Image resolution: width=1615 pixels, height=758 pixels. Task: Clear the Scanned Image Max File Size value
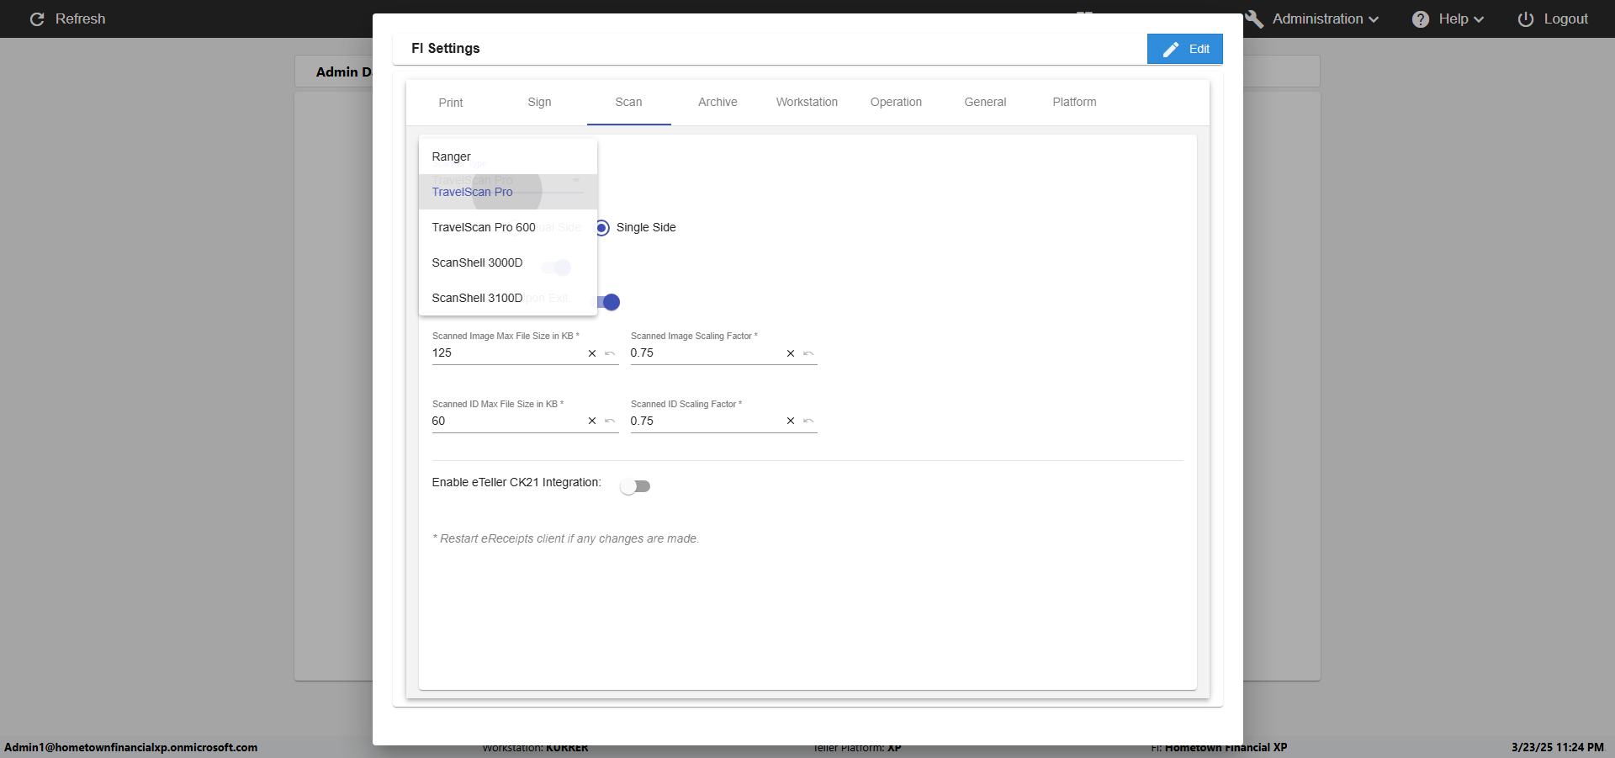(x=592, y=353)
